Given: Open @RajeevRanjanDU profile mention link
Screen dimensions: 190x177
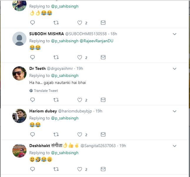Looking at the screenshot, I should tap(96, 41).
